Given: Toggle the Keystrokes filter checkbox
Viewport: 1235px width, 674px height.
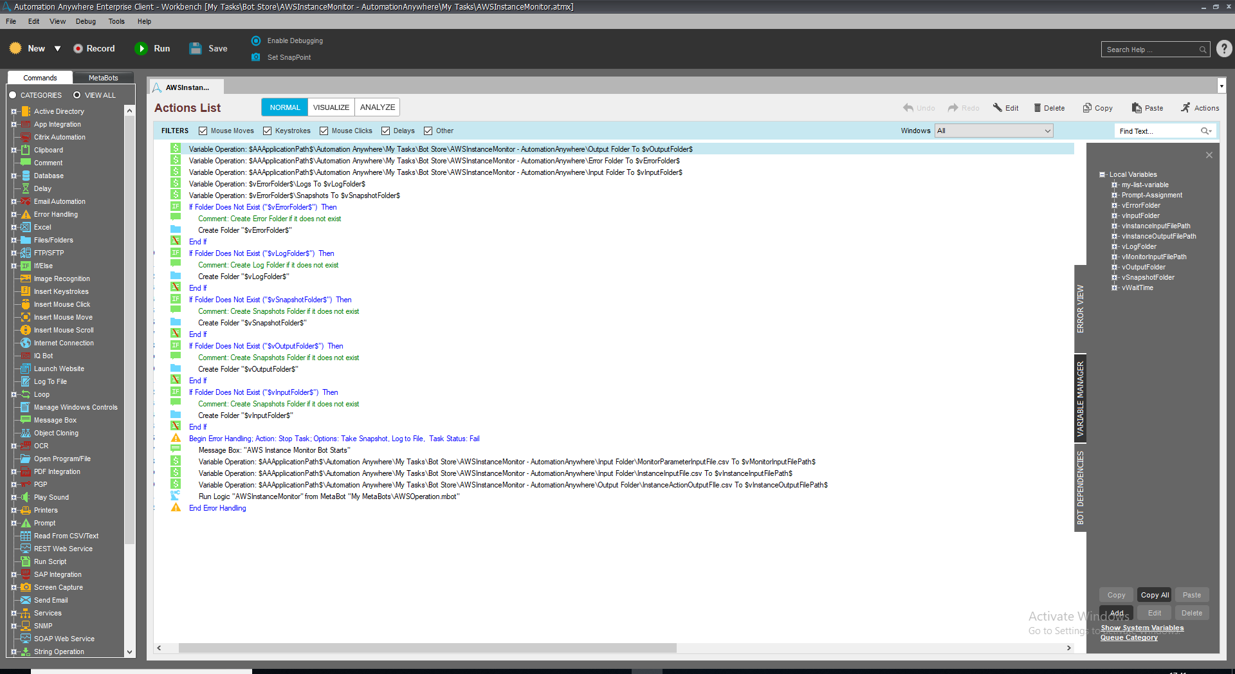Looking at the screenshot, I should 268,131.
